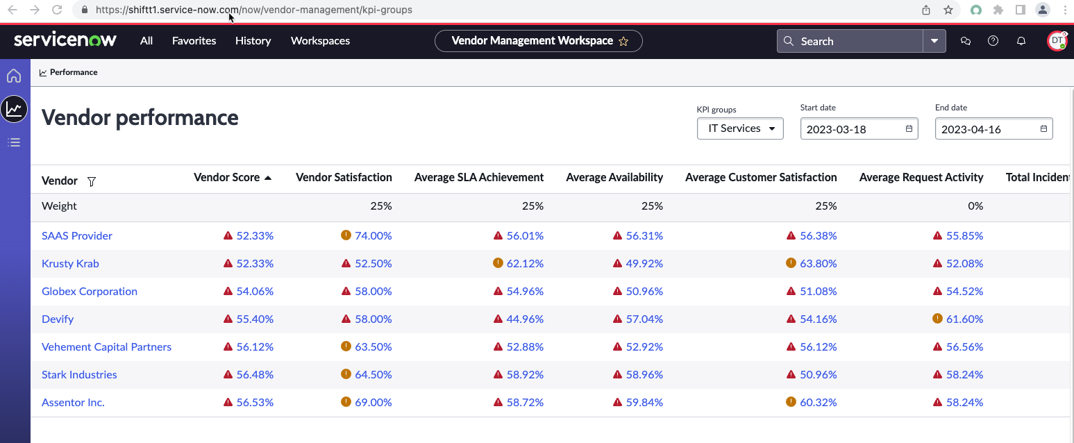
Task: Favorite Vendor Management Workspace with the star
Action: click(623, 41)
